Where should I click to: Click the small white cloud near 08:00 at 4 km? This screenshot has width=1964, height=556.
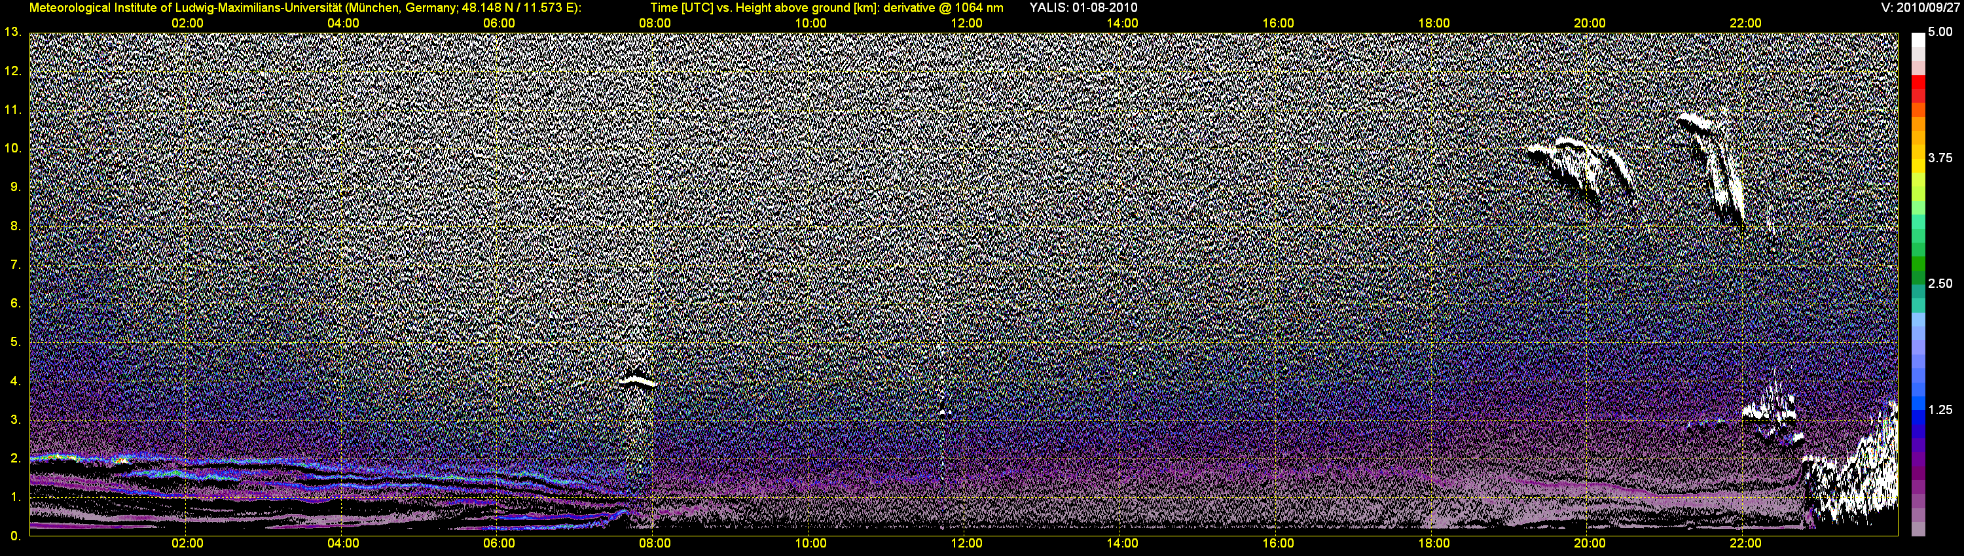click(636, 380)
